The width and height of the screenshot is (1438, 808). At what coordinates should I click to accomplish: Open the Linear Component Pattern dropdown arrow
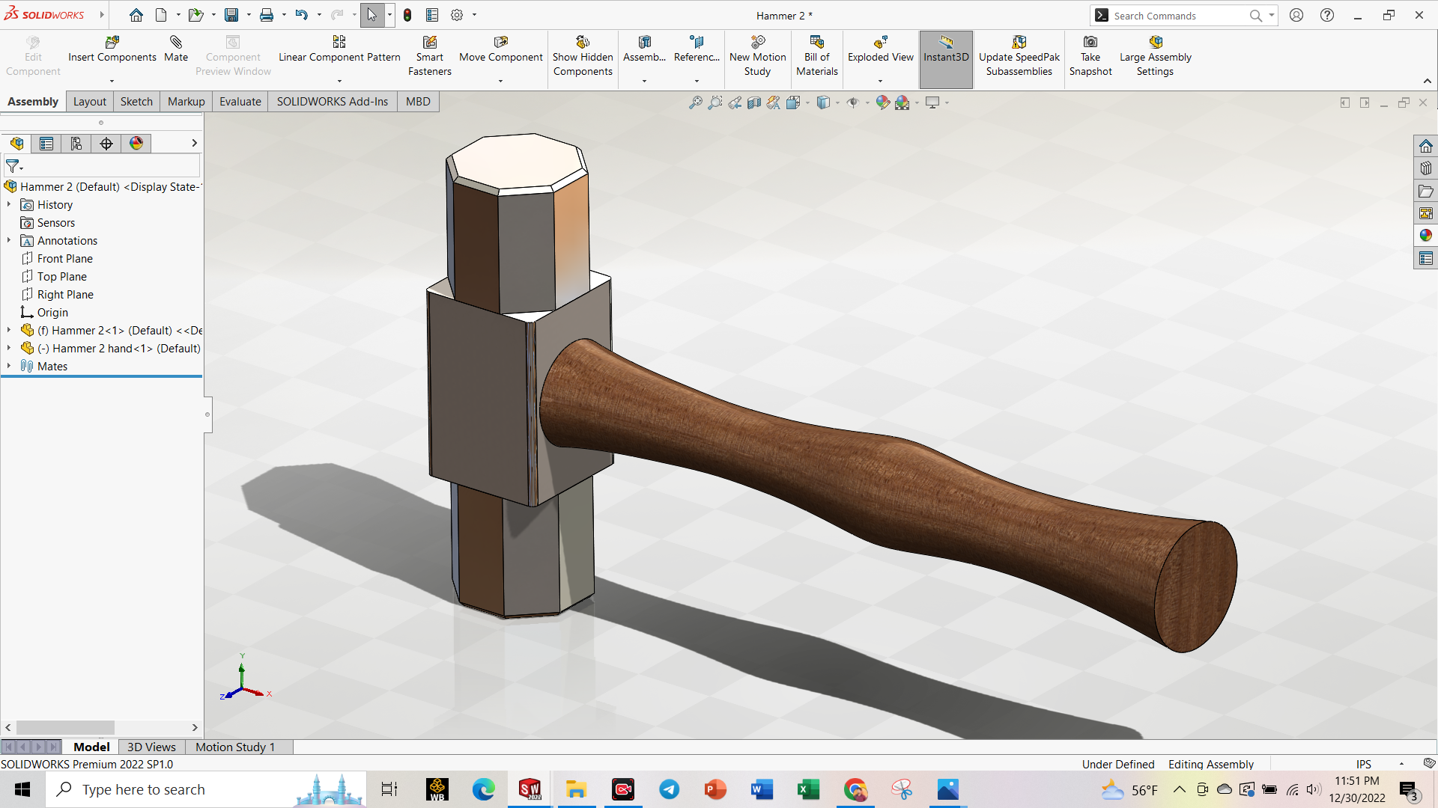point(339,81)
